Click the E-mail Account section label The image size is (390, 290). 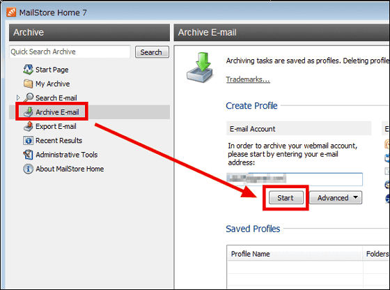point(252,129)
